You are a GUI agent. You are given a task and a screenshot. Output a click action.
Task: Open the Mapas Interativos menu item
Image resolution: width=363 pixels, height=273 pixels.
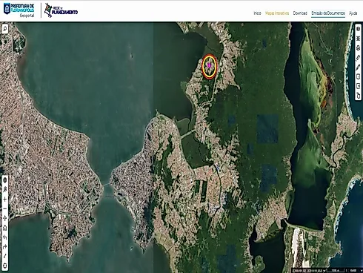(277, 13)
